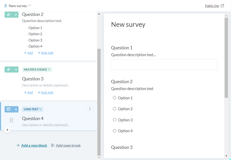This screenshot has width=231, height=160.
Task: Click the clipboard survey icon in header
Action: pyautogui.click(x=6, y=6)
